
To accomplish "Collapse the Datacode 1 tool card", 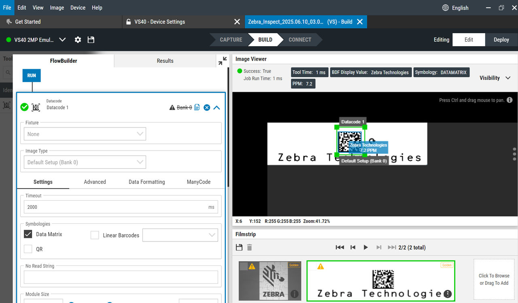I will [217, 108].
